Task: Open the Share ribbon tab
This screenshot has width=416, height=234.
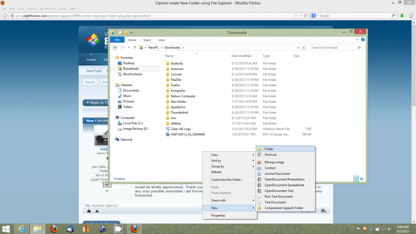Action: point(147,40)
